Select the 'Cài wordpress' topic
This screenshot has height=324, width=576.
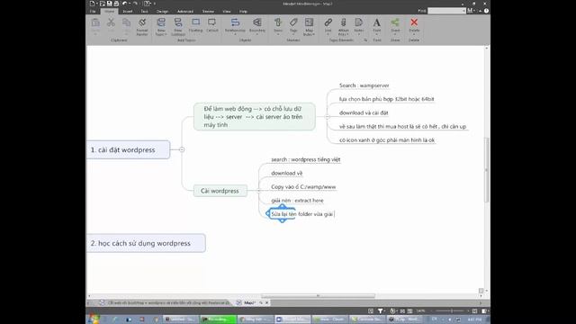point(220,191)
